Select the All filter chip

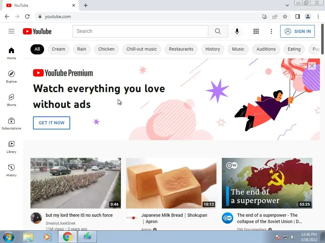(37, 49)
